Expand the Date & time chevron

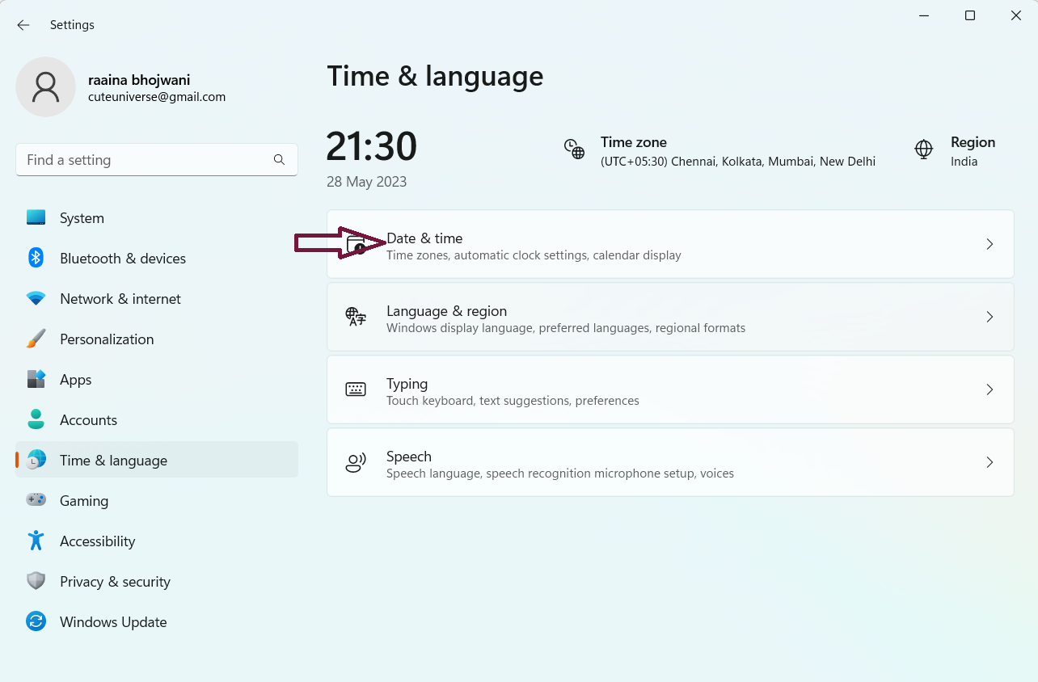(x=989, y=244)
